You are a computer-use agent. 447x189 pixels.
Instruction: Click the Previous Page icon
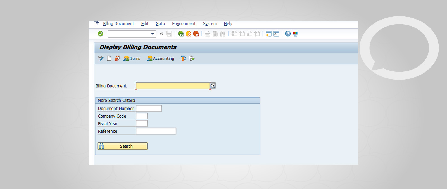(x=242, y=34)
